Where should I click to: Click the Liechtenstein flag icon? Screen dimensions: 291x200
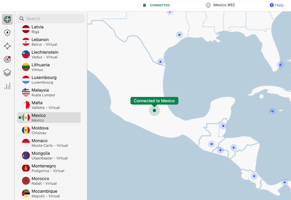pos(26,54)
